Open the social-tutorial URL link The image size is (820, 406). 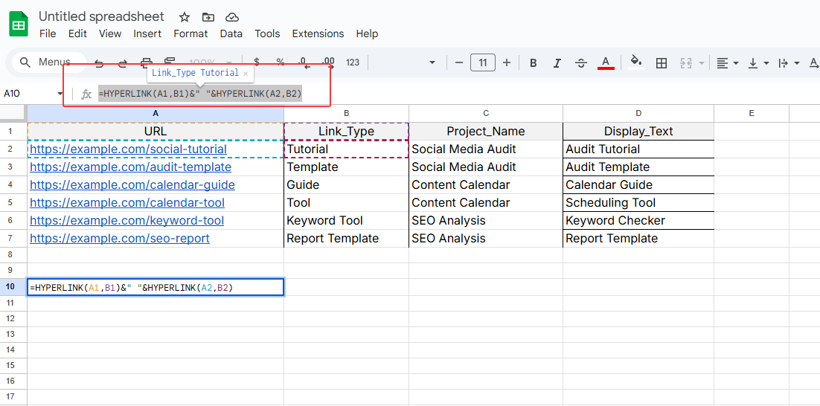click(128, 149)
